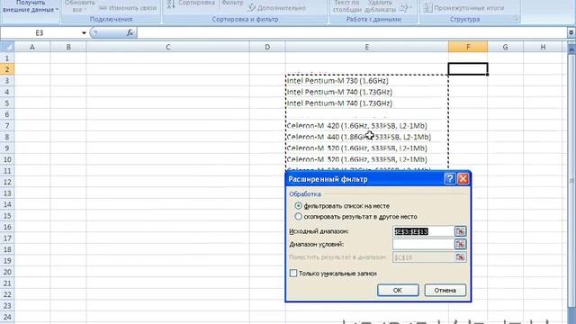The image size is (576, 324).
Task: Click the Промежуточные итоги ribbon button
Action: [464, 8]
